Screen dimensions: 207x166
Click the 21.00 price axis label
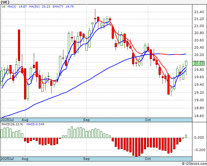(199, 26)
